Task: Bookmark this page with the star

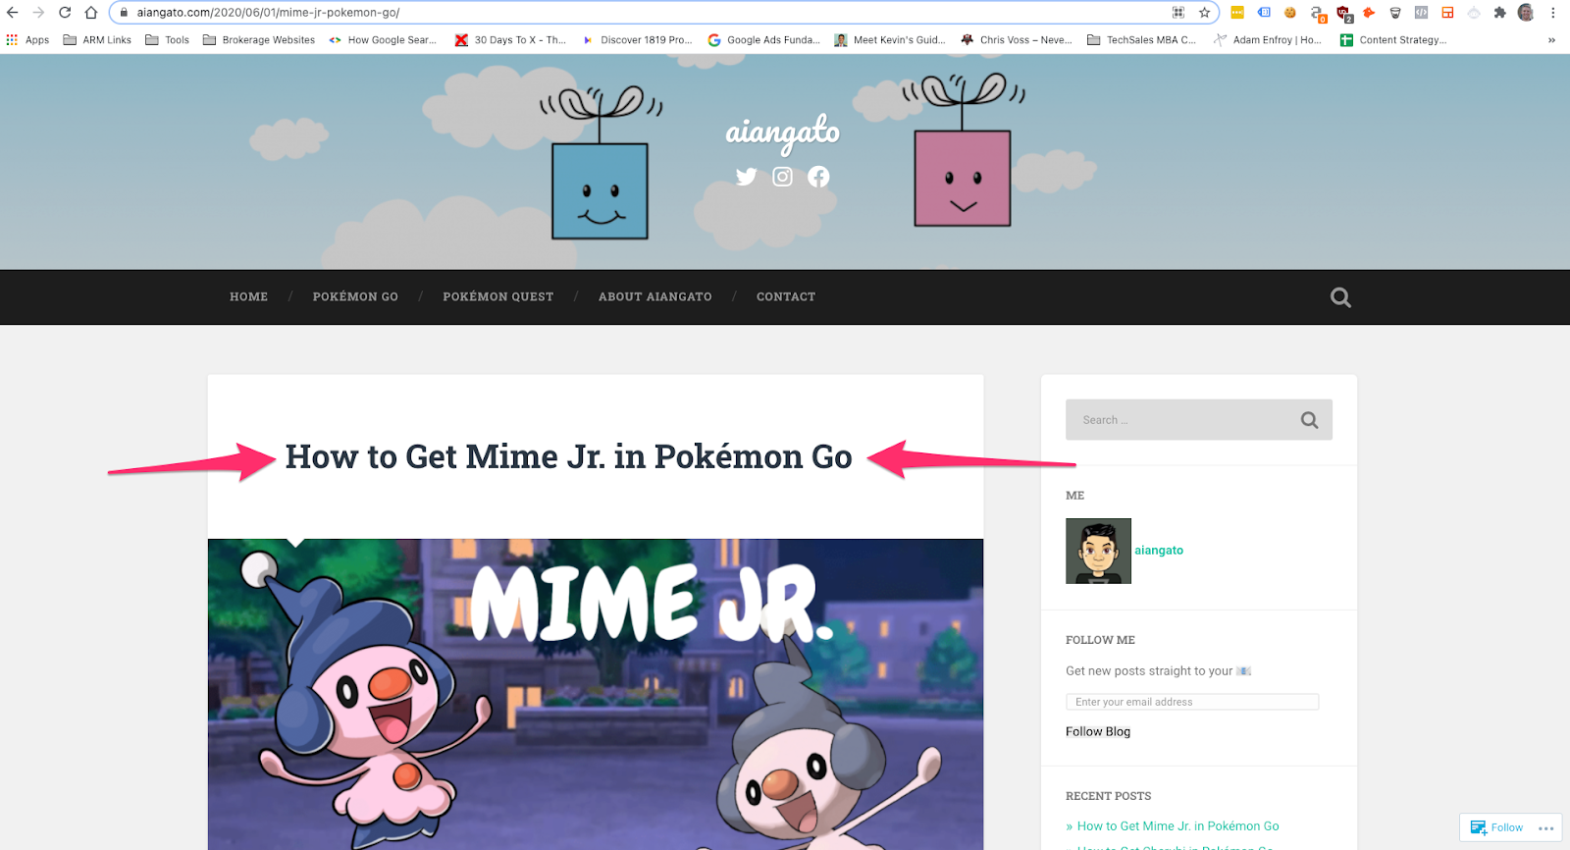Action: coord(1204,13)
